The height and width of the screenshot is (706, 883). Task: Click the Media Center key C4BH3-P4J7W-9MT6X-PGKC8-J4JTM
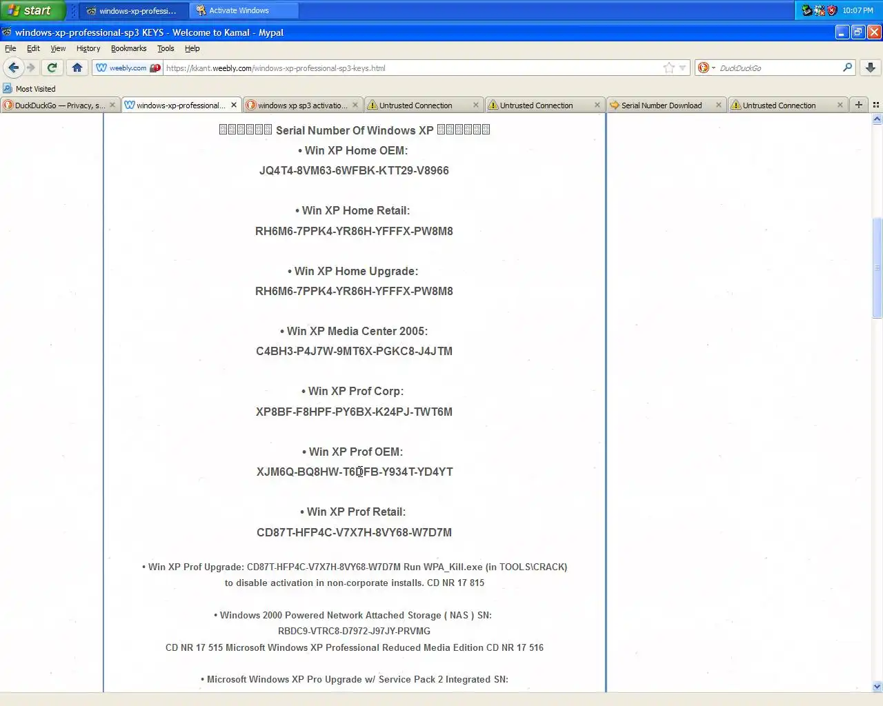tap(354, 351)
